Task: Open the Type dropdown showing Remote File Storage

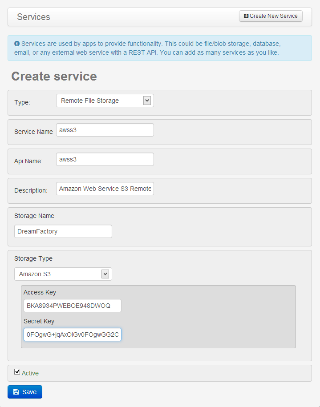Action: pyautogui.click(x=105, y=101)
